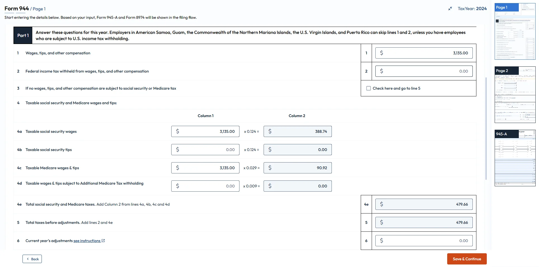Go Back using the Back button

(x=32, y=259)
